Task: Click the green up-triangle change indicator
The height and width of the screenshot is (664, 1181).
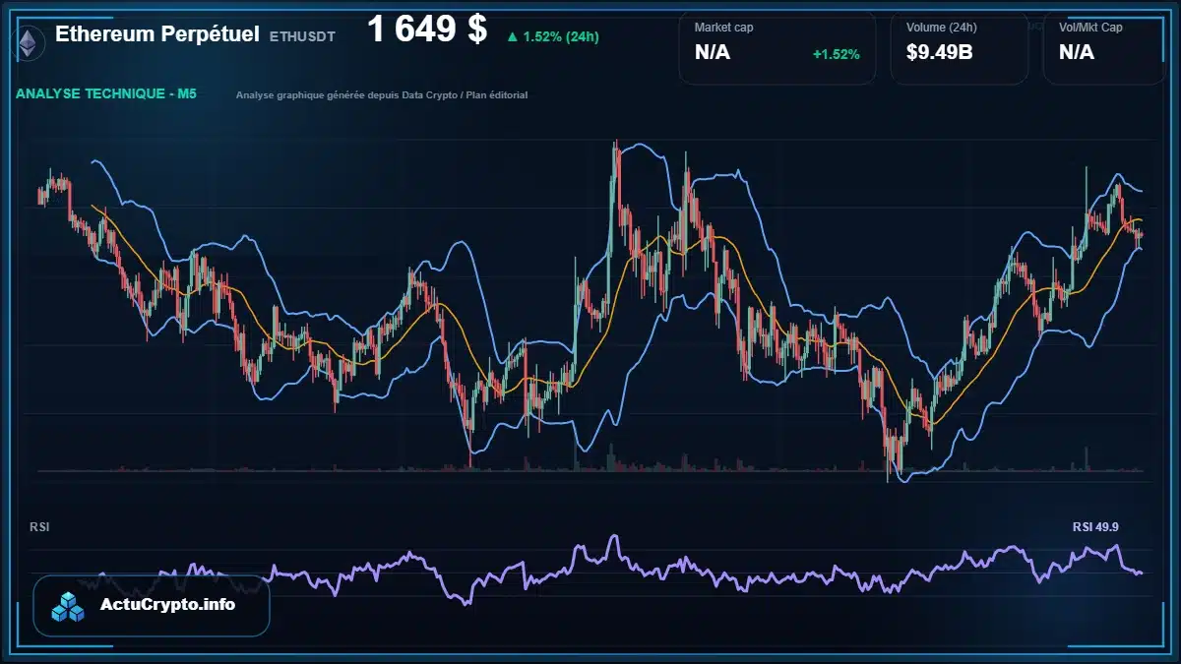Action: [x=512, y=37]
